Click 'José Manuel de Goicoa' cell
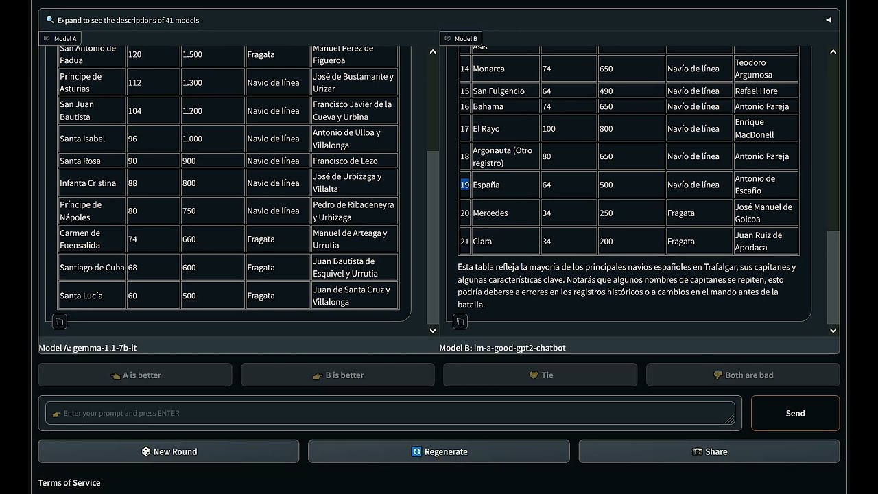 766,213
